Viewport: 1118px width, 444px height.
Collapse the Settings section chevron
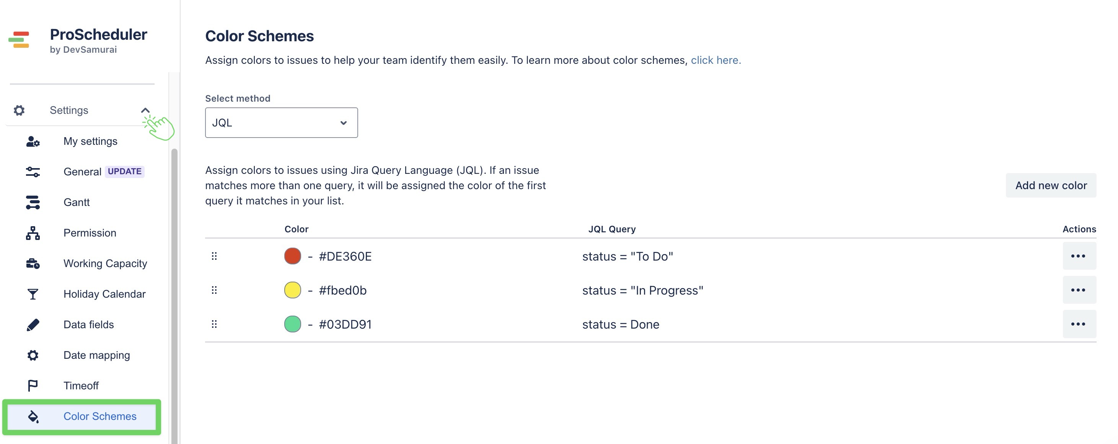coord(145,110)
